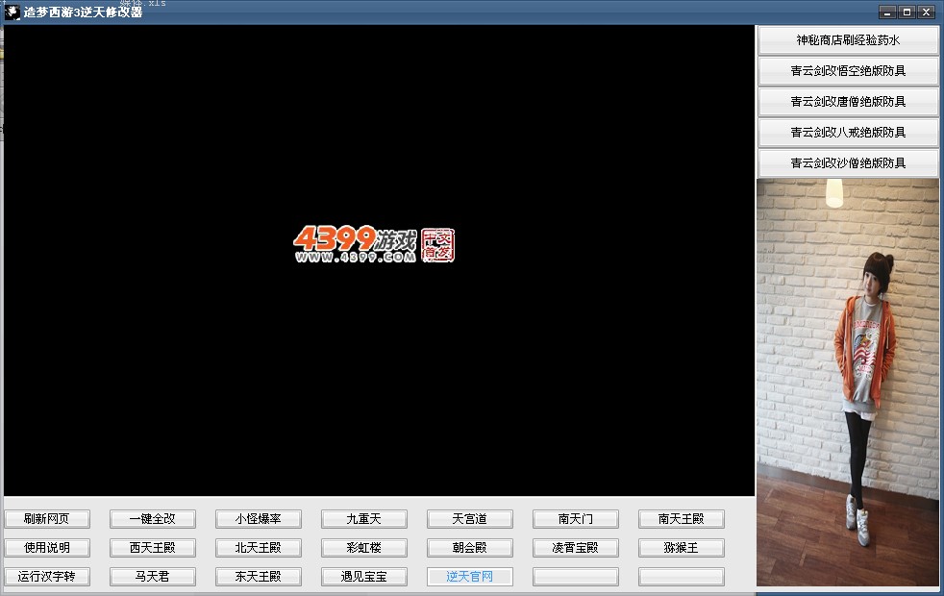
Task: Jump to 九重天 stage
Action: 364,519
